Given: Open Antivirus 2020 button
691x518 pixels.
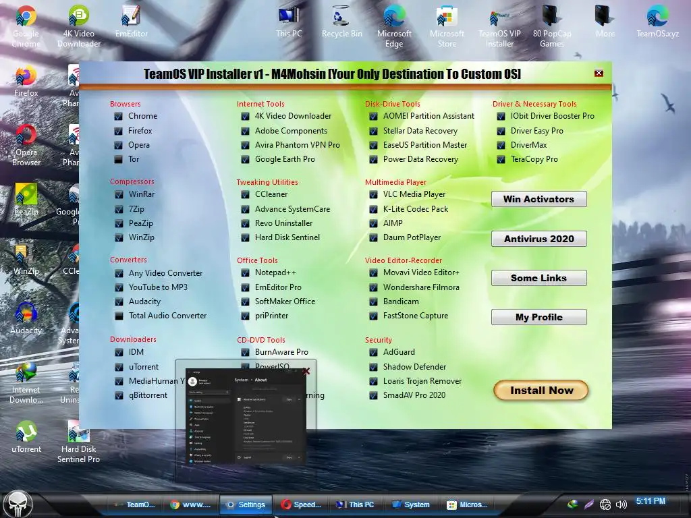Looking at the screenshot, I should [538, 239].
